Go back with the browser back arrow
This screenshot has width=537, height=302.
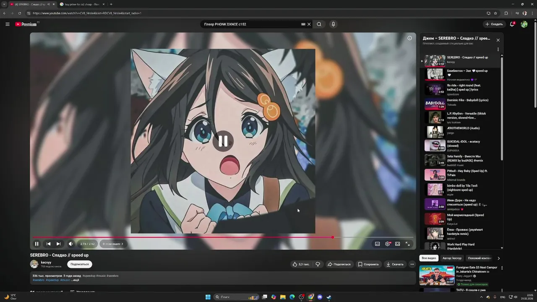coord(4,13)
